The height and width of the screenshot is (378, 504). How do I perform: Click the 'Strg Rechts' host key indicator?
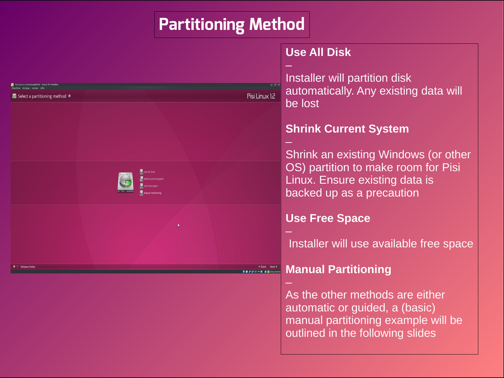[x=275, y=272]
